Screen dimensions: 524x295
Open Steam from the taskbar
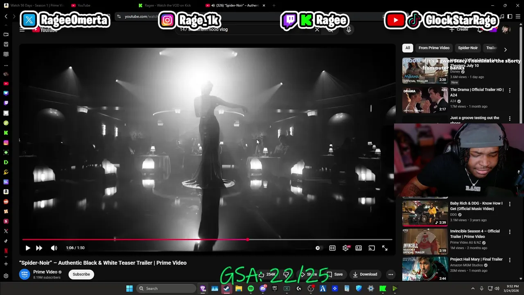tap(226, 288)
